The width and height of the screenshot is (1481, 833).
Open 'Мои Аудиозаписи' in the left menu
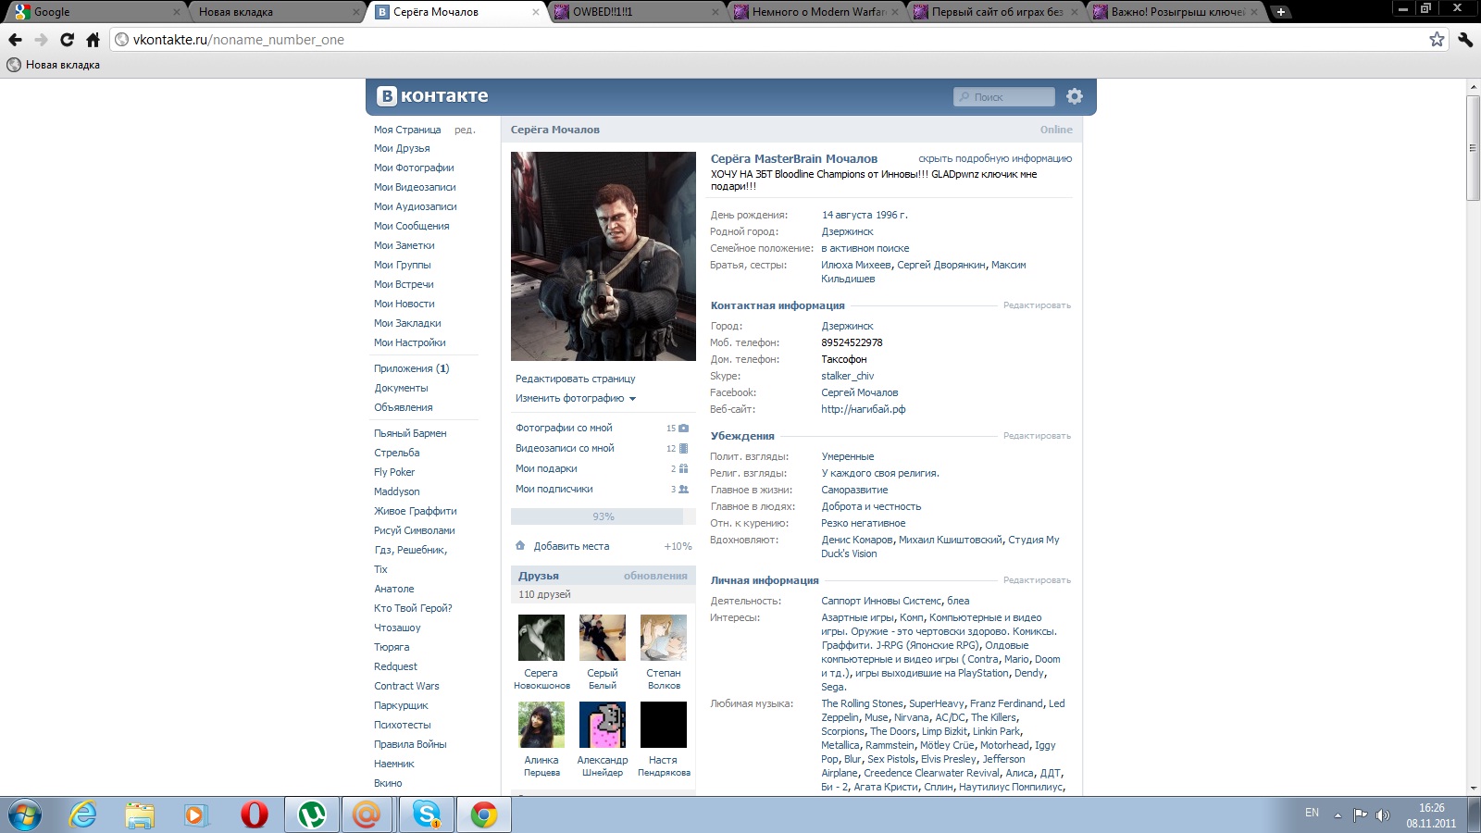click(416, 207)
